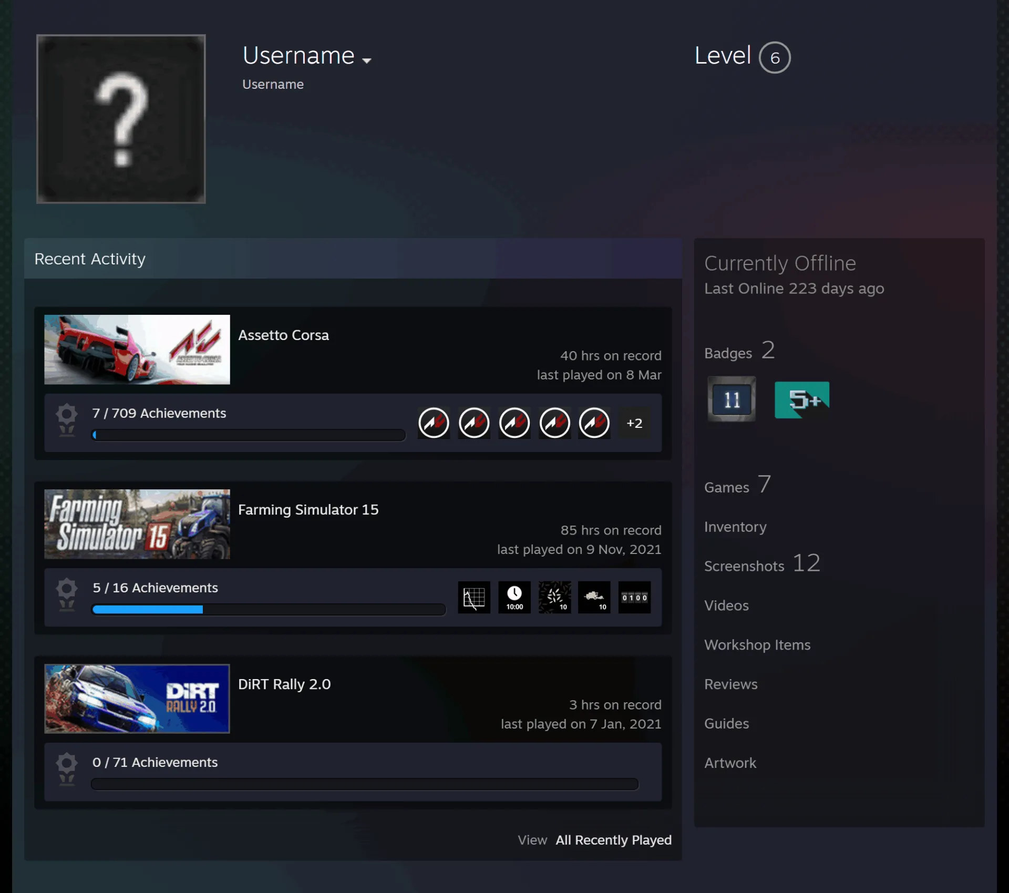Click the 0100 counter achievement icon
The height and width of the screenshot is (893, 1009).
coord(634,597)
